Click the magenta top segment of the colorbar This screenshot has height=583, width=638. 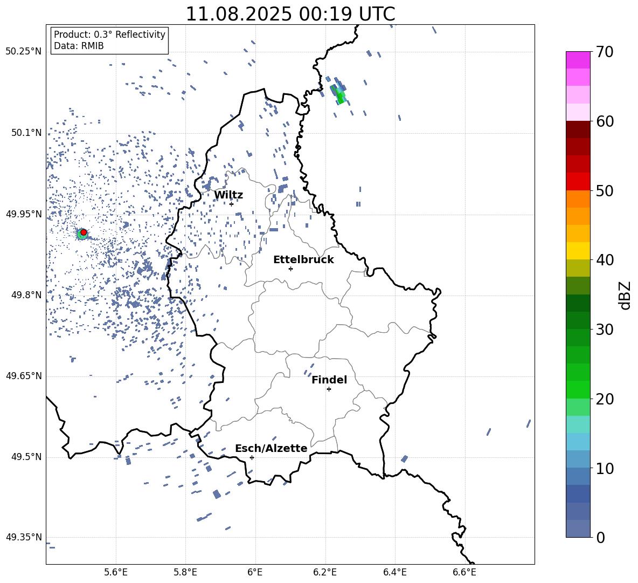click(x=578, y=60)
